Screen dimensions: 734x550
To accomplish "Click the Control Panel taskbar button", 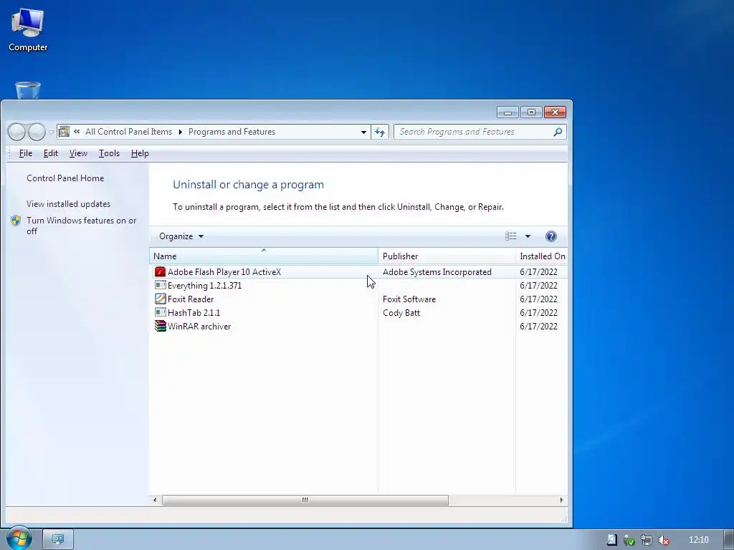I will click(x=58, y=539).
